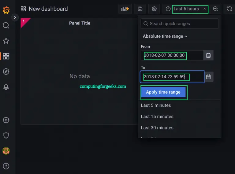
Task: Select Last 5 minutes quick range
Action: pyautogui.click(x=156, y=105)
